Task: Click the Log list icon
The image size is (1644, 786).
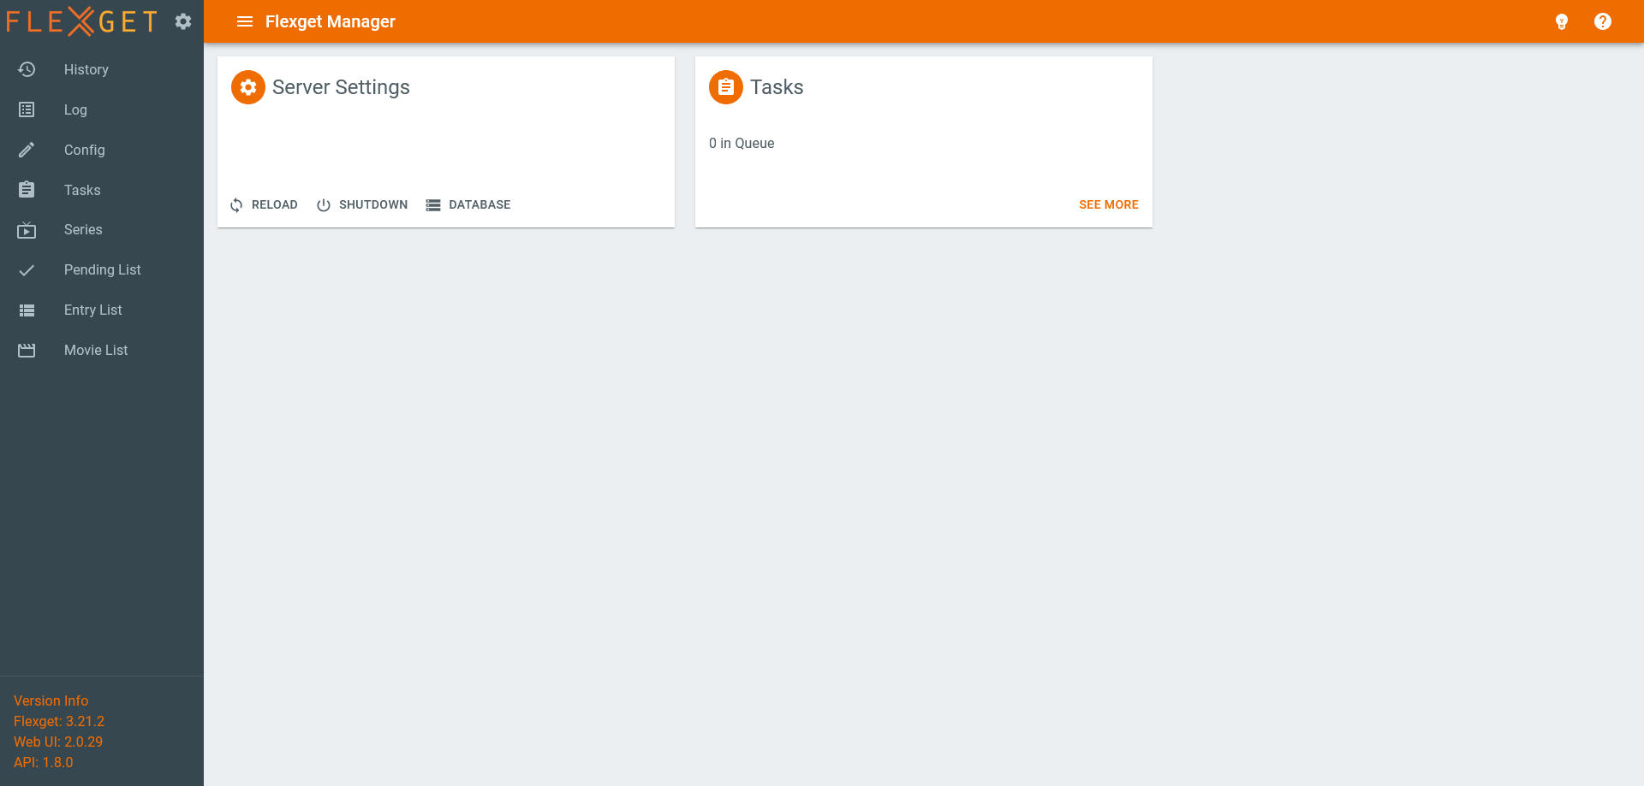Action: point(27,109)
